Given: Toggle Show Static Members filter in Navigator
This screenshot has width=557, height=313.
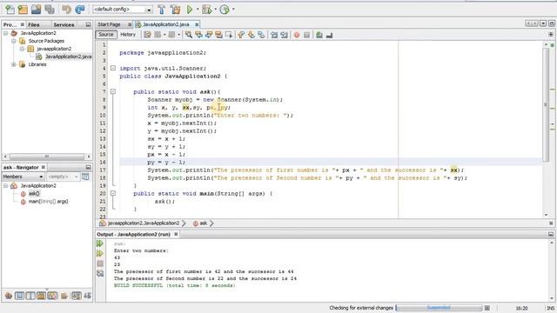Looking at the screenshot, I should coord(30,296).
